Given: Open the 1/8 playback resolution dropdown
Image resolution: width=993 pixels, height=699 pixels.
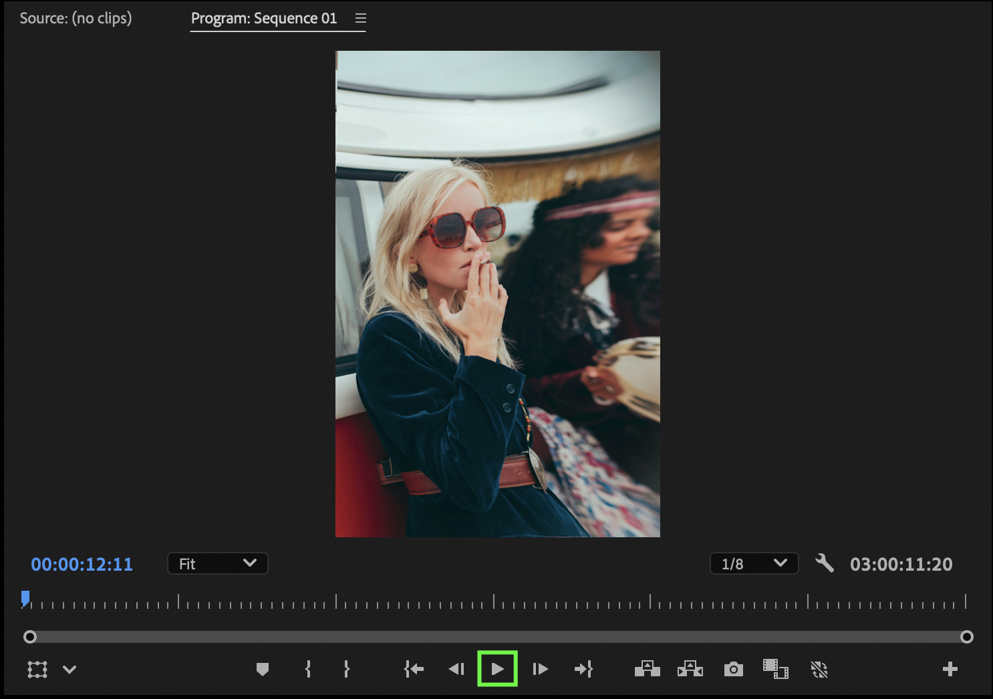Looking at the screenshot, I should (753, 563).
